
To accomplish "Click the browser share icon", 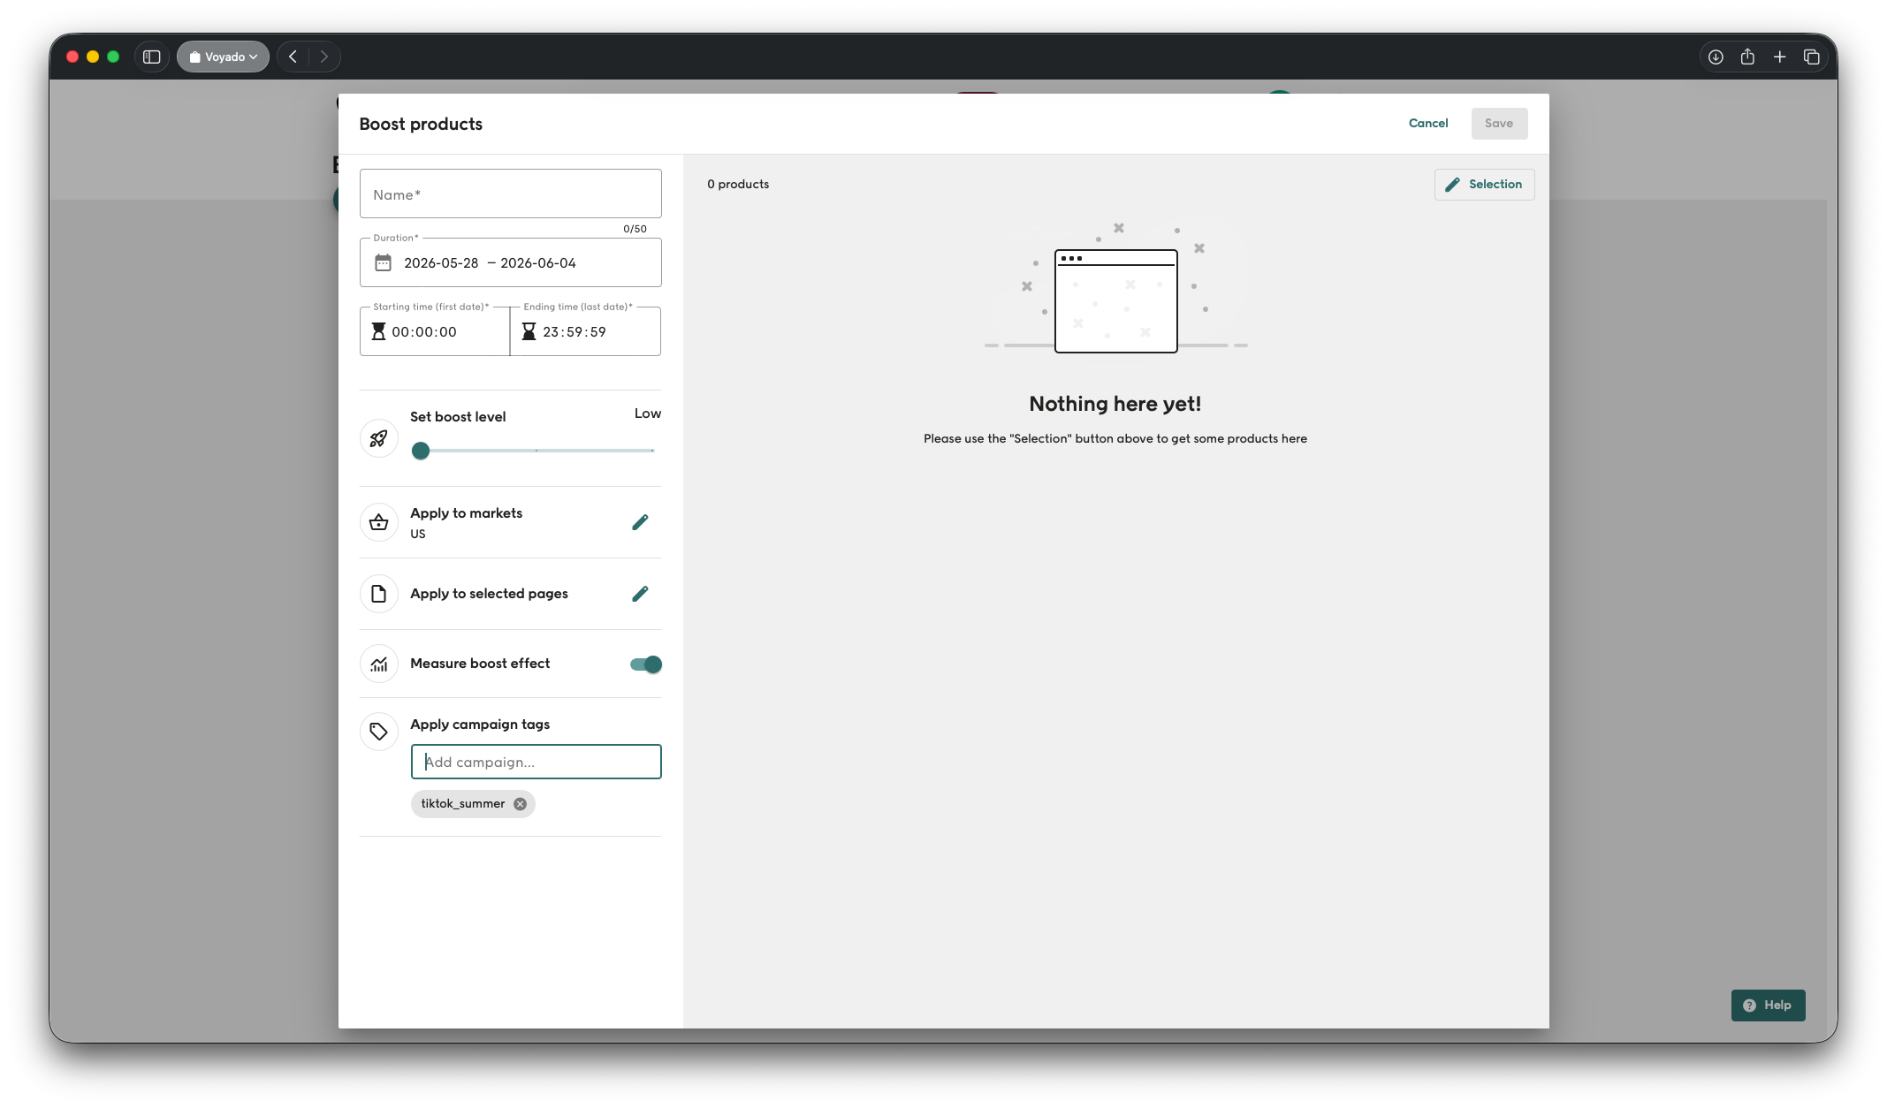I will tap(1747, 57).
